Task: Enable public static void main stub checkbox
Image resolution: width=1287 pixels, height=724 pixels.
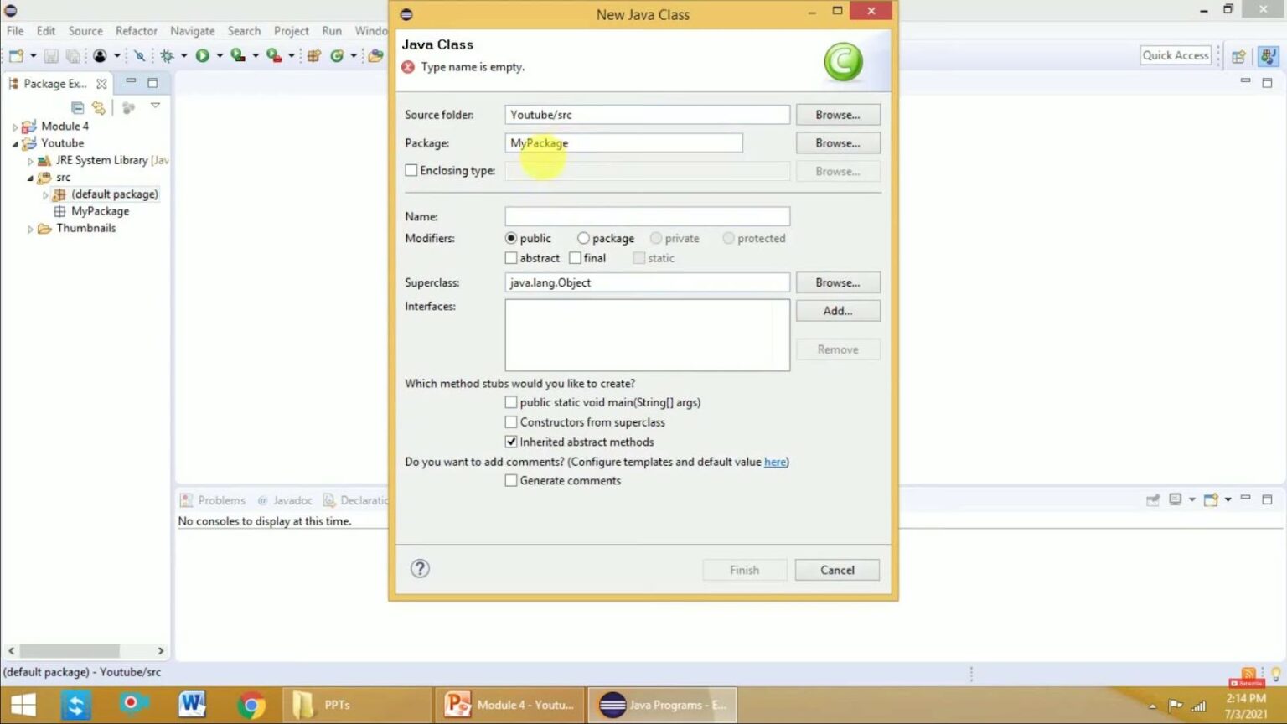Action: (x=511, y=402)
